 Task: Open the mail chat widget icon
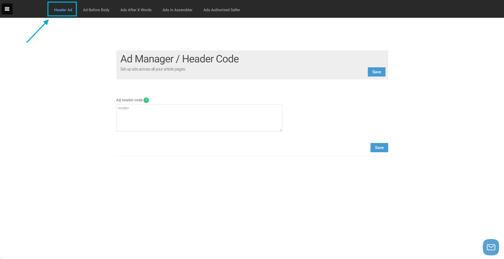491,247
